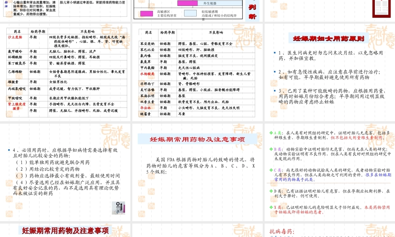Click the red 判断 character graphic
395x237 pixels.
(252, 10)
